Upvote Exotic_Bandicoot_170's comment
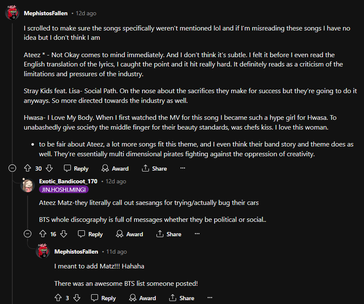This screenshot has height=304, width=364. click(43, 234)
